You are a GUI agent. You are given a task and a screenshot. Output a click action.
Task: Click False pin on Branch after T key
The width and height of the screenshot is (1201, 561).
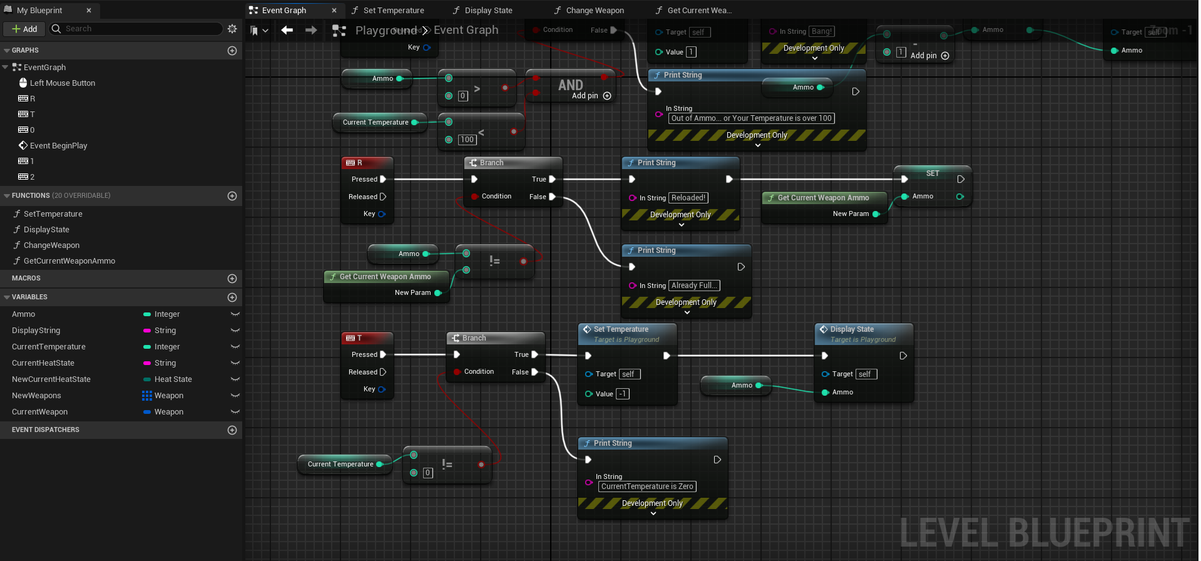click(534, 372)
